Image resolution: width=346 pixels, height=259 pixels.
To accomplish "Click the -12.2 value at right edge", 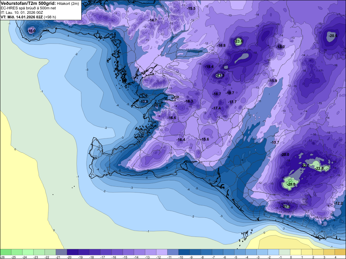I will [x=339, y=203].
